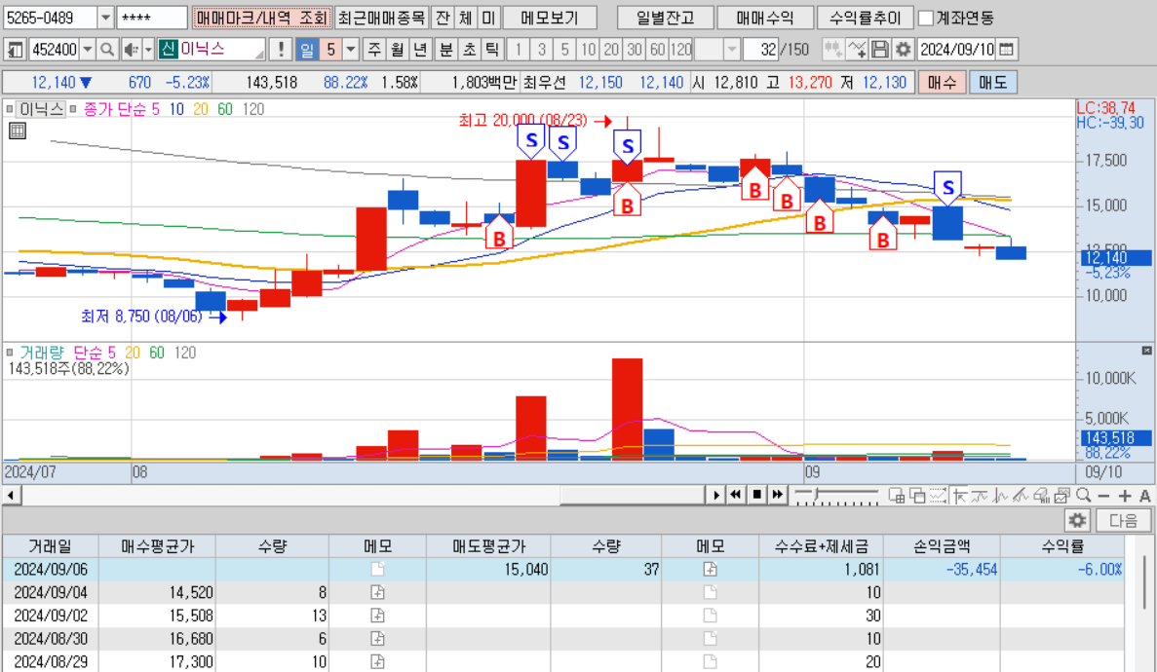Click the fast rewind playback button

(736, 495)
